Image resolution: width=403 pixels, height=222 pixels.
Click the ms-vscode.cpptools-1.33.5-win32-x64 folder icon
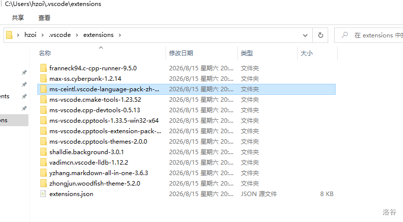[43, 121]
